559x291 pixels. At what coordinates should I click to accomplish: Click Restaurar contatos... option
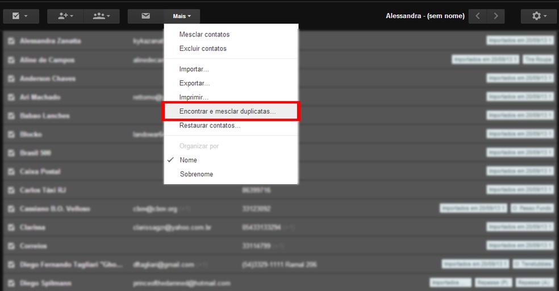pyautogui.click(x=231, y=126)
